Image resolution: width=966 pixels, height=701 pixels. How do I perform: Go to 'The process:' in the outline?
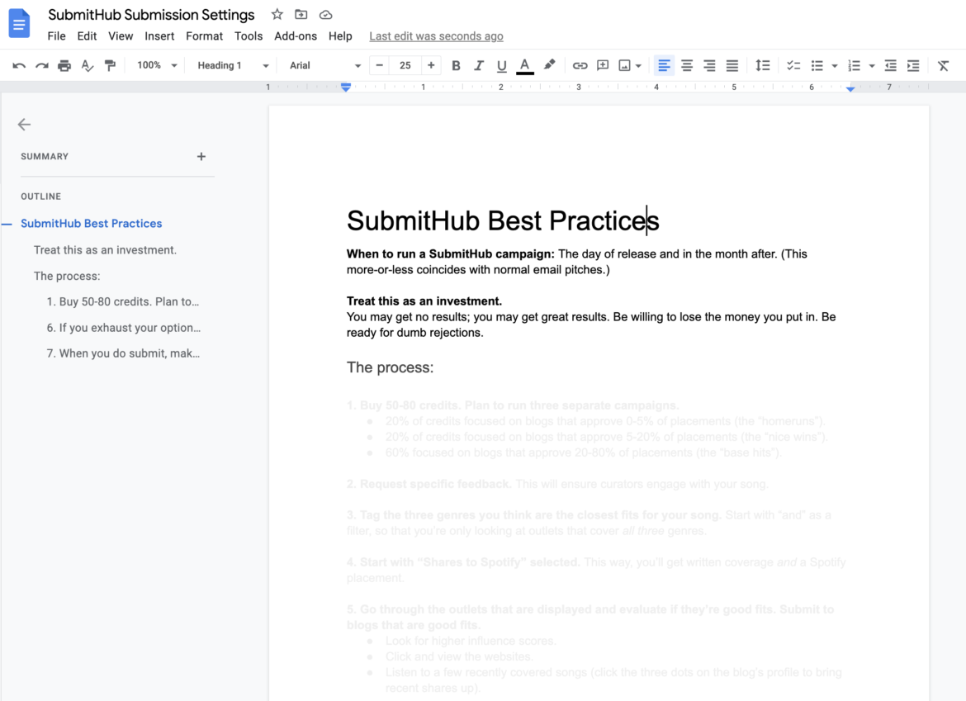[67, 276]
